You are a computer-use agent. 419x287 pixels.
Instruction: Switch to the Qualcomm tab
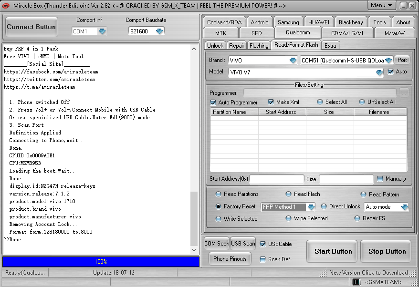[298, 32]
